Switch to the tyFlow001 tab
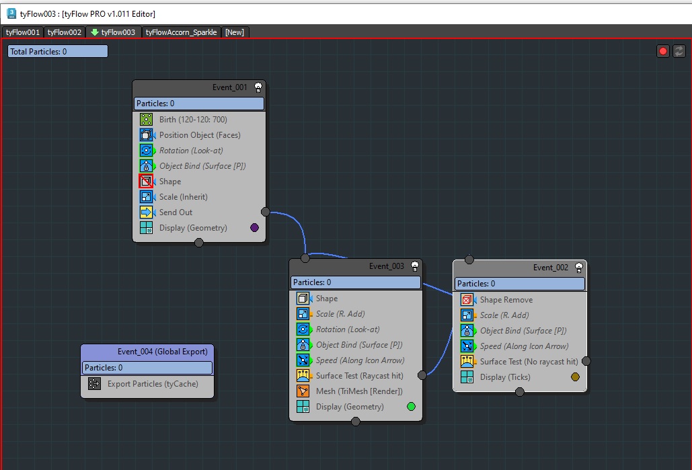The height and width of the screenshot is (470, 692). pos(23,32)
